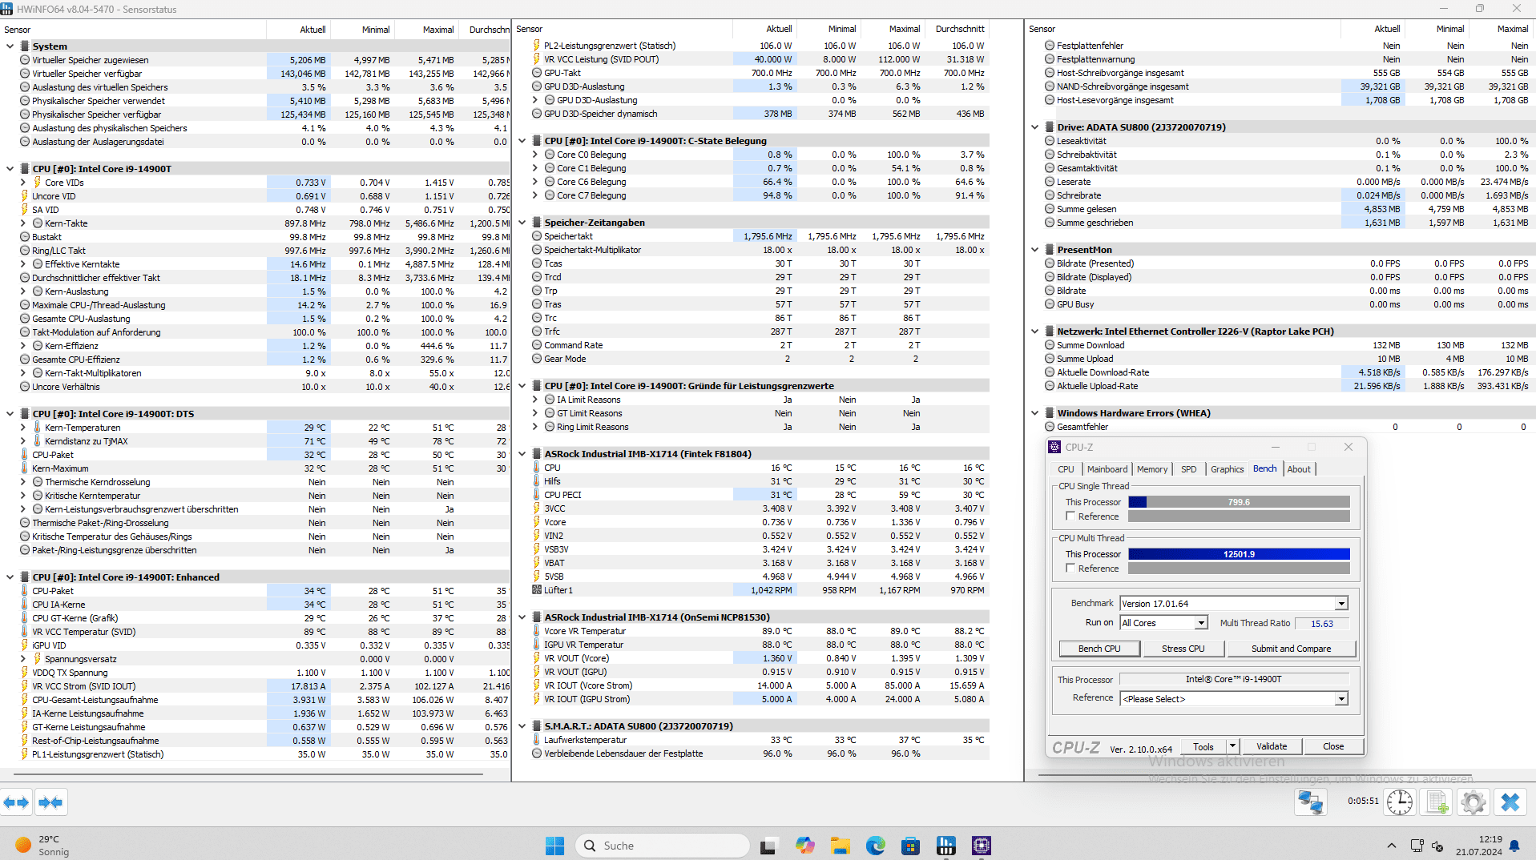Viewport: 1536px width, 860px height.
Task: Click the Bench CPU button
Action: click(1099, 649)
